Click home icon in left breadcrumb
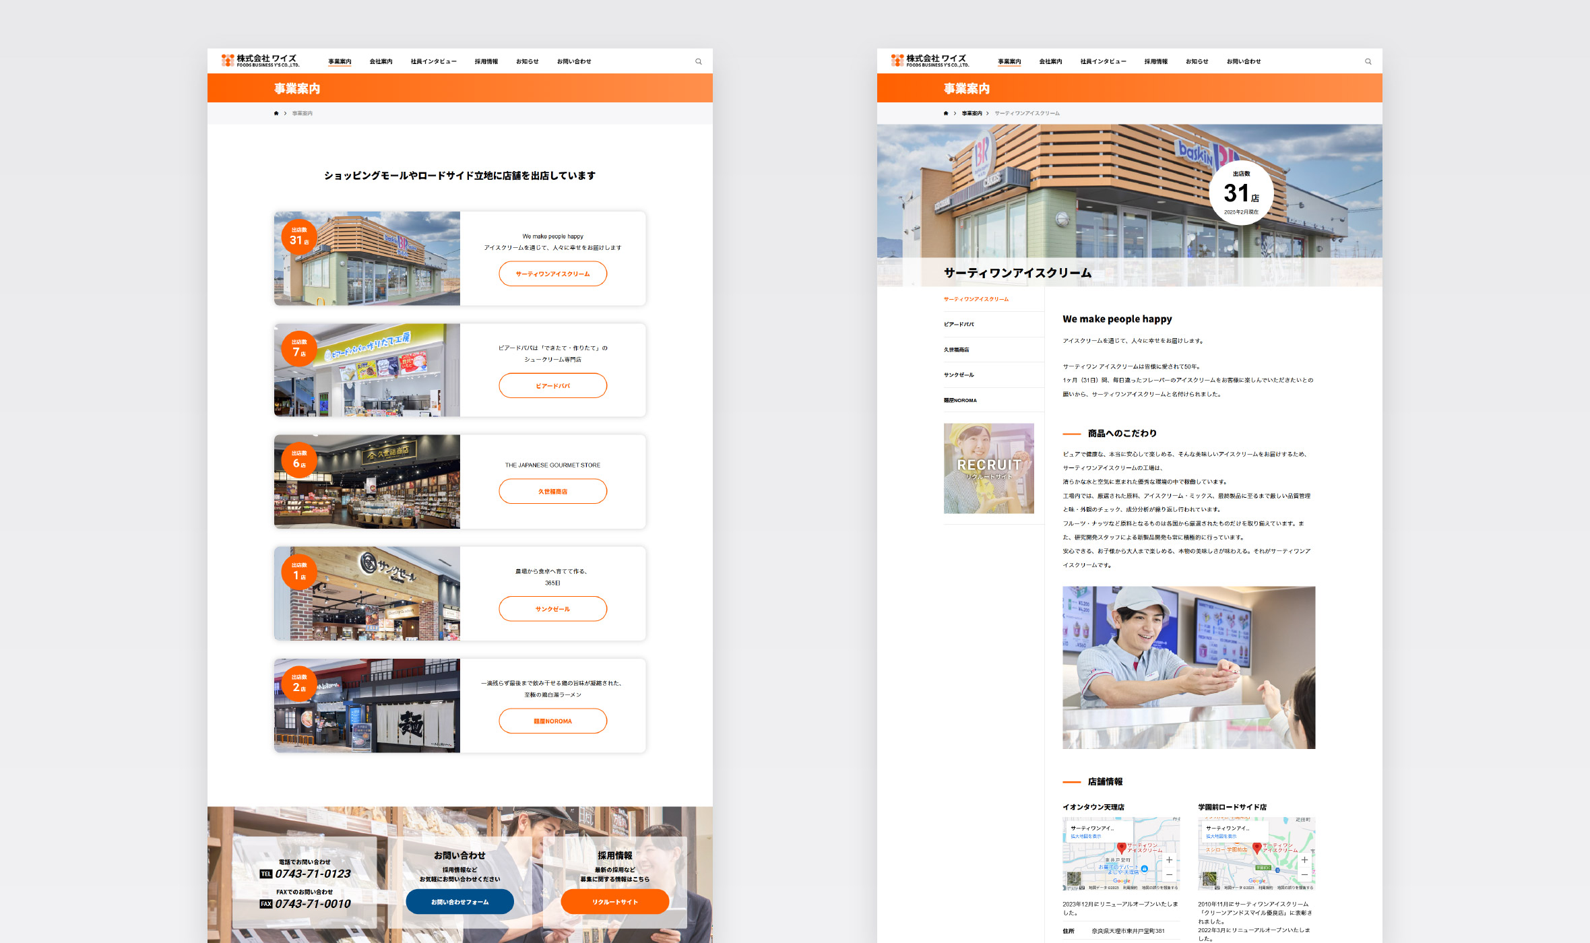The width and height of the screenshot is (1590, 943). click(x=276, y=113)
